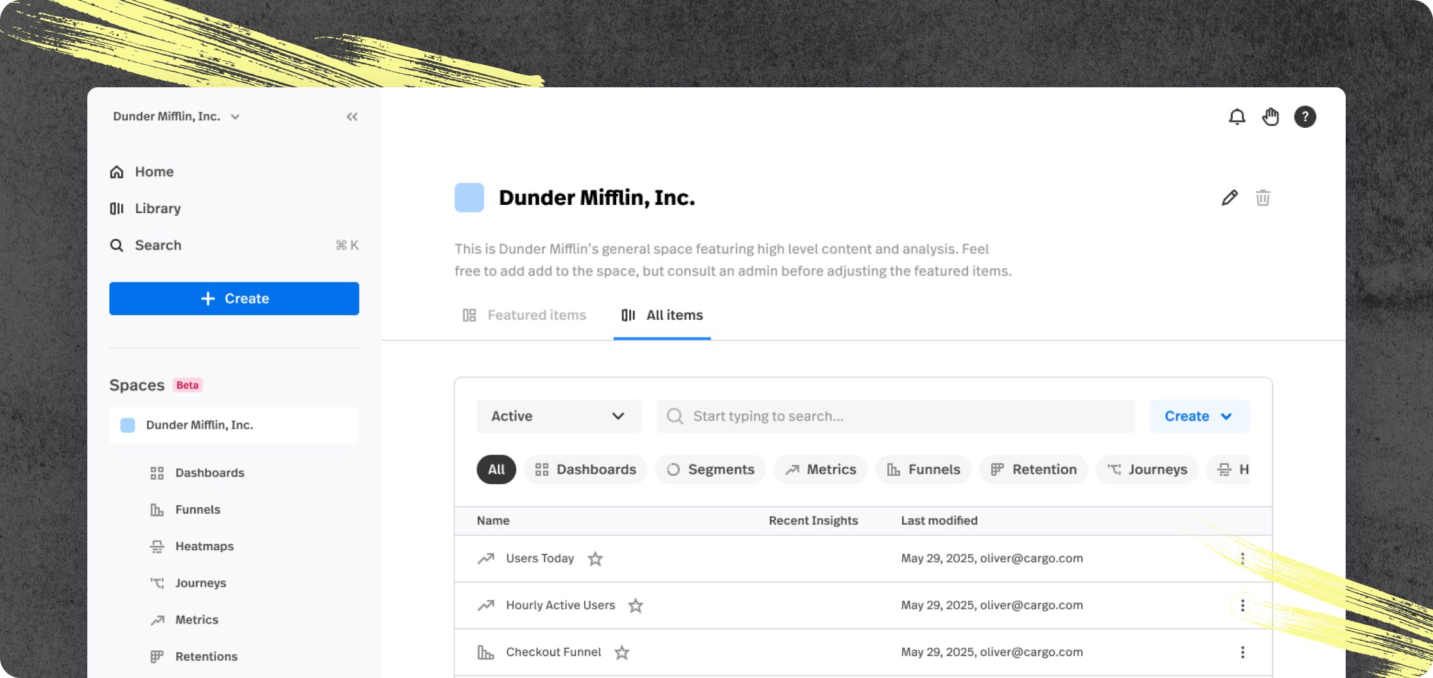
Task: Delete space using the trash icon
Action: click(x=1263, y=198)
